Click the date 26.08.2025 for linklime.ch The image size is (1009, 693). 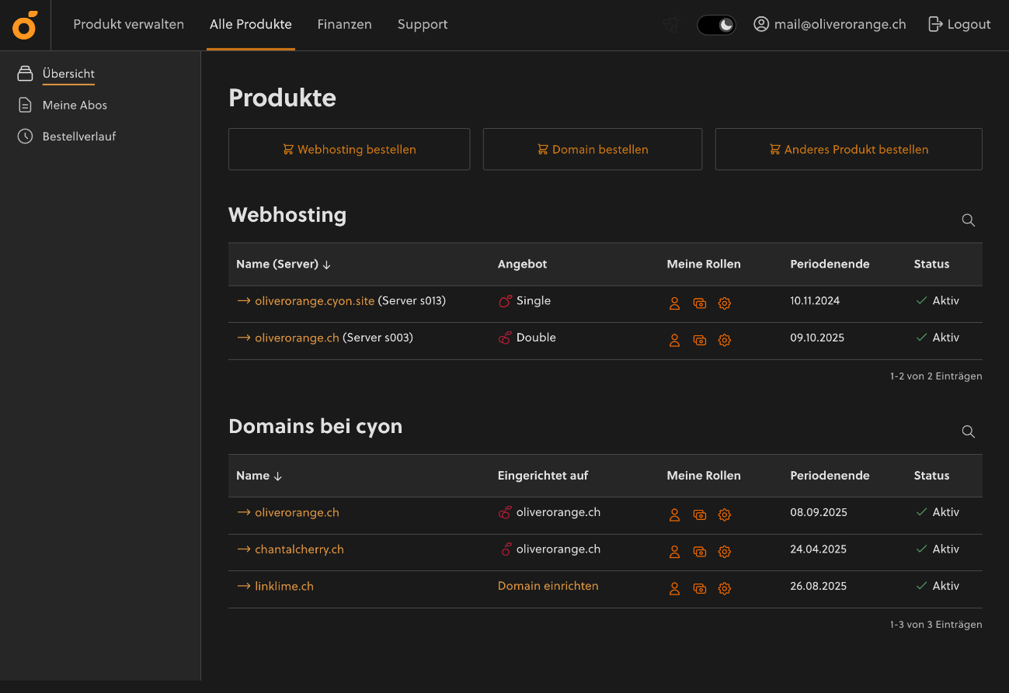[818, 586]
